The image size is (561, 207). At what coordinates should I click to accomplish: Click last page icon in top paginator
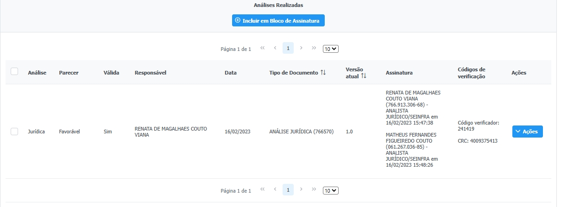pyautogui.click(x=314, y=48)
